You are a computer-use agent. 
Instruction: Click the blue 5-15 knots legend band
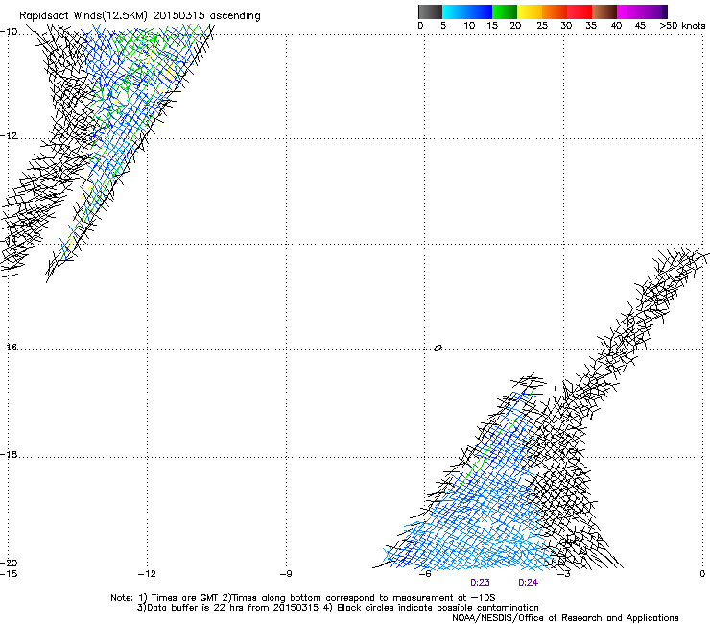pyautogui.click(x=467, y=12)
